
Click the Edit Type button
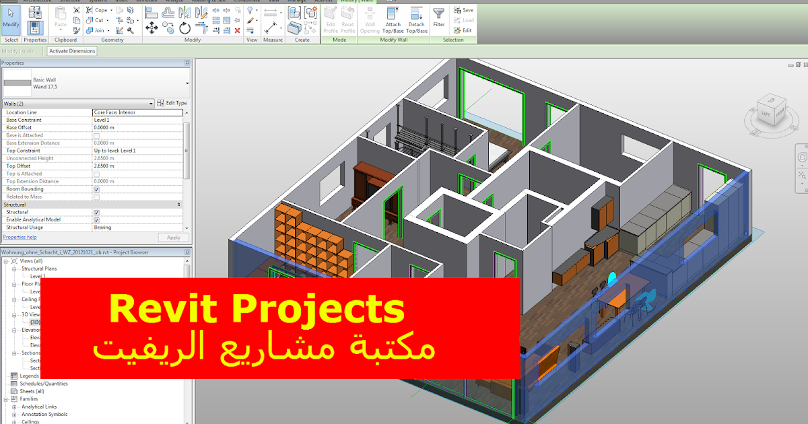(x=172, y=103)
